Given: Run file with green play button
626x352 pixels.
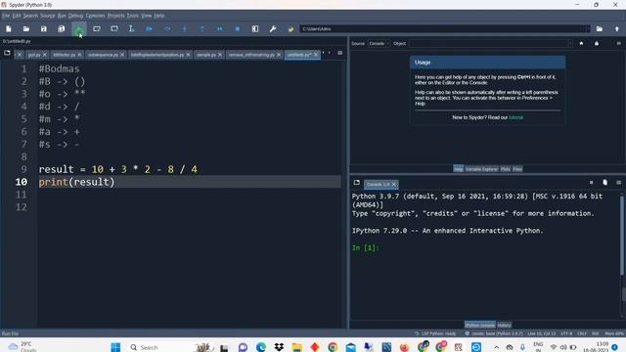Looking at the screenshot, I should pyautogui.click(x=79, y=28).
